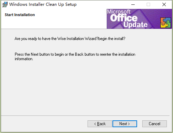Click the Microsoft Office Update banner image
The image size is (173, 133).
tap(139, 19)
